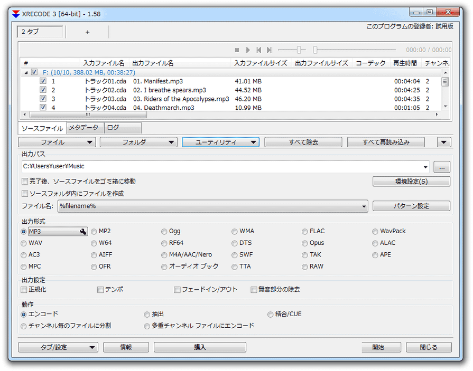Open the ユーティリティ dropdown menu
Screen dimensions: 473x371
pyautogui.click(x=220, y=142)
